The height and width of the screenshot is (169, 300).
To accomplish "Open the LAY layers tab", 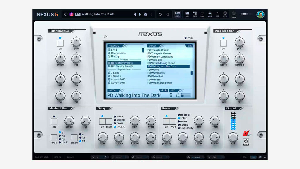I will [x=202, y=14].
